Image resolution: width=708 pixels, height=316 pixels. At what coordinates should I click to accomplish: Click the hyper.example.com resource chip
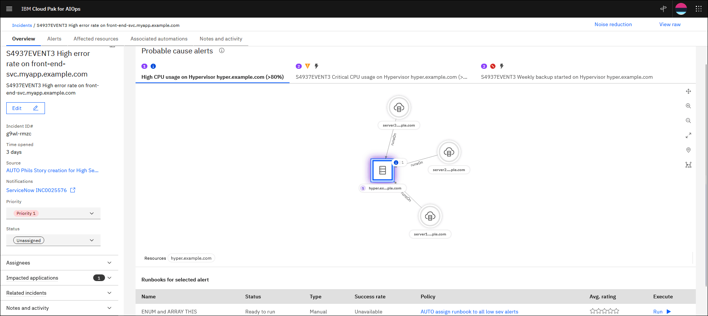(x=191, y=258)
